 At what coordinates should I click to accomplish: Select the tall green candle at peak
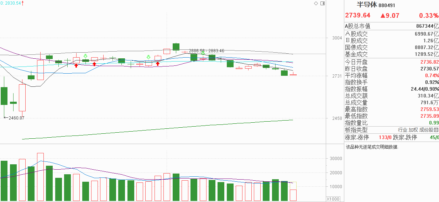[176, 47]
